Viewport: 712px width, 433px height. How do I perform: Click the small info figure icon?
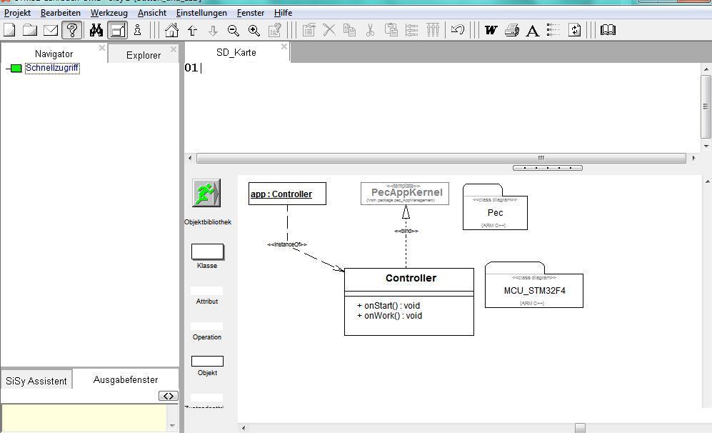coord(138,31)
